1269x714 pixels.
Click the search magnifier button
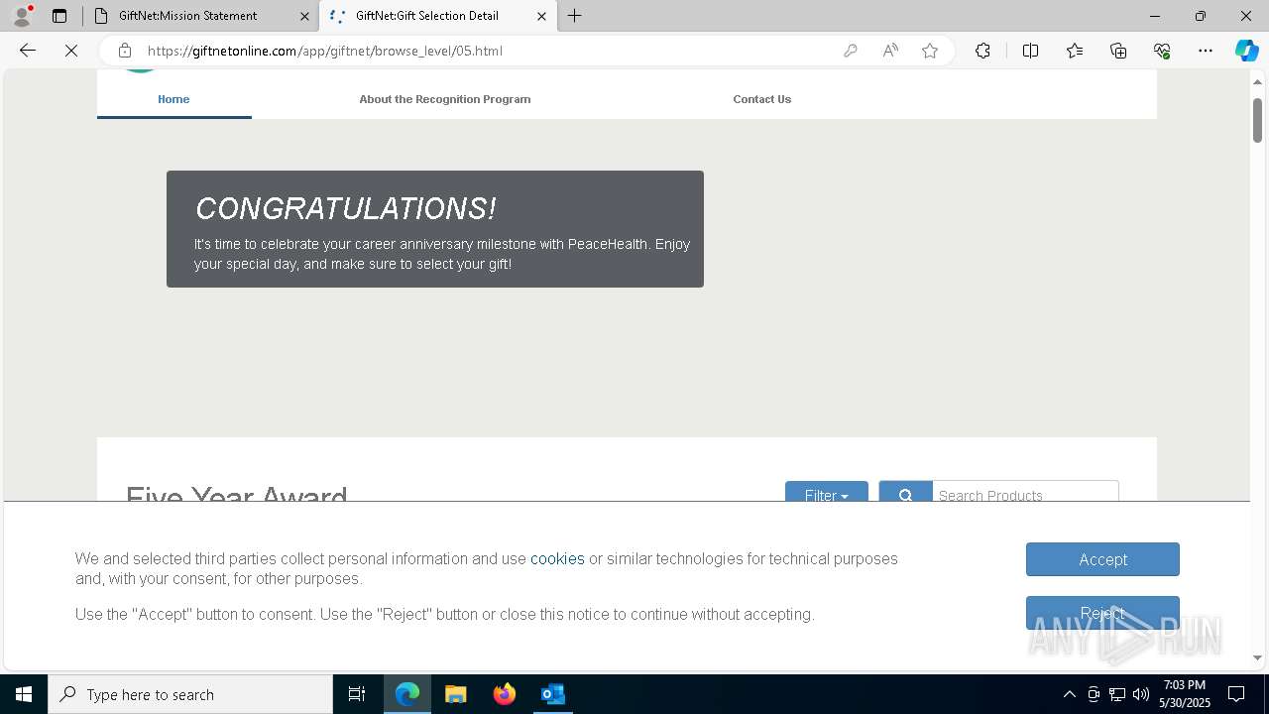(x=905, y=493)
